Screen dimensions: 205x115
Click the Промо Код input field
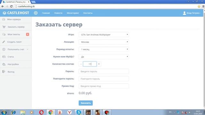coord(104,86)
